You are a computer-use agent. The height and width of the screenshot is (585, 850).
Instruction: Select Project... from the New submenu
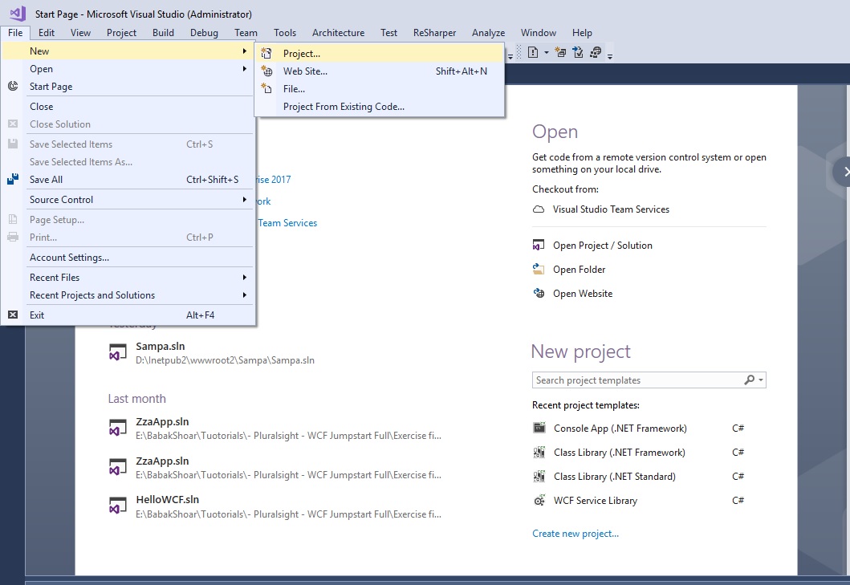[301, 54]
